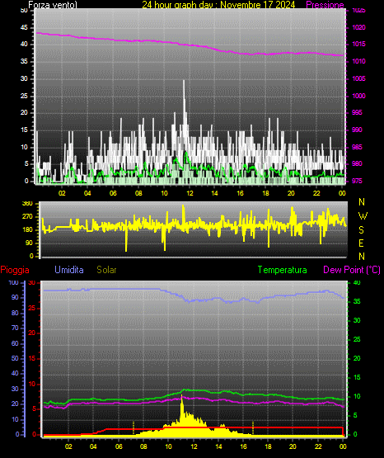The width and height of the screenshot is (384, 458).
Task: Click the Solar legend label
Action: click(106, 270)
